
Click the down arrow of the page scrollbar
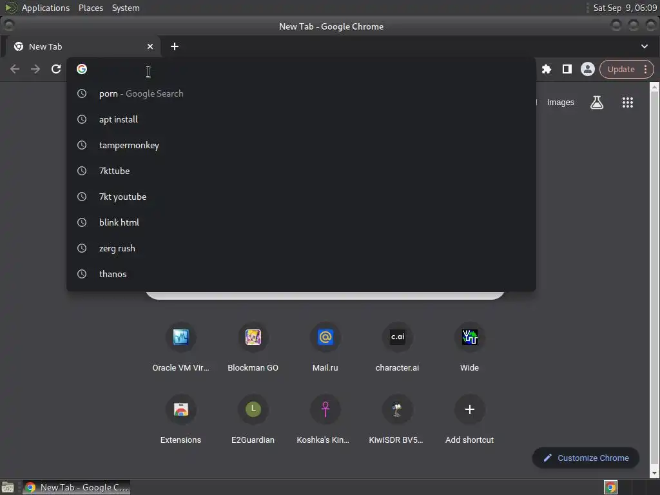654,474
